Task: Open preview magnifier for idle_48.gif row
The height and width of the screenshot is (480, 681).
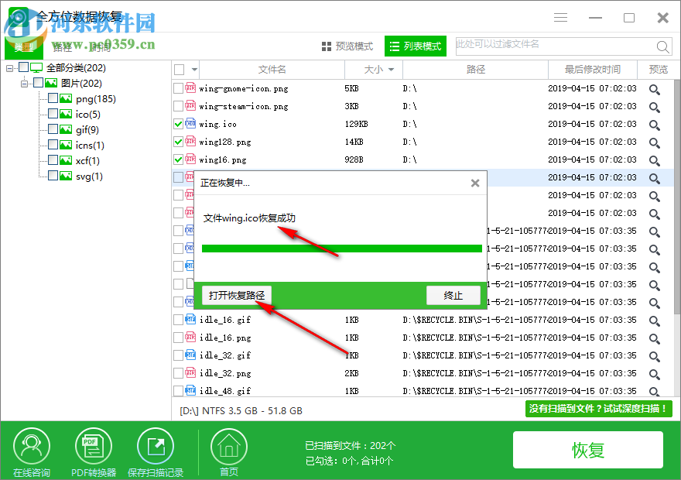Action: pos(654,390)
